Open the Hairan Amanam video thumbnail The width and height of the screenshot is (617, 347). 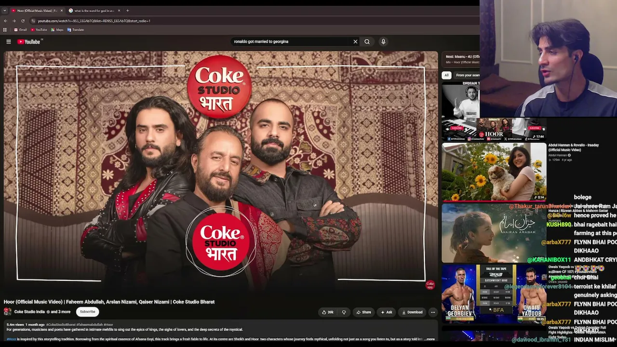[x=494, y=233]
